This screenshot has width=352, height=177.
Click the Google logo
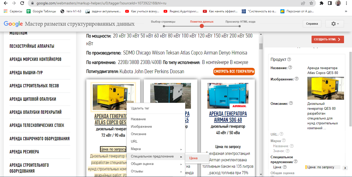coord(13,24)
